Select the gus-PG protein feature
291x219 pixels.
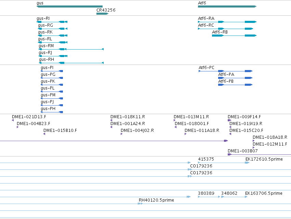(52, 78)
